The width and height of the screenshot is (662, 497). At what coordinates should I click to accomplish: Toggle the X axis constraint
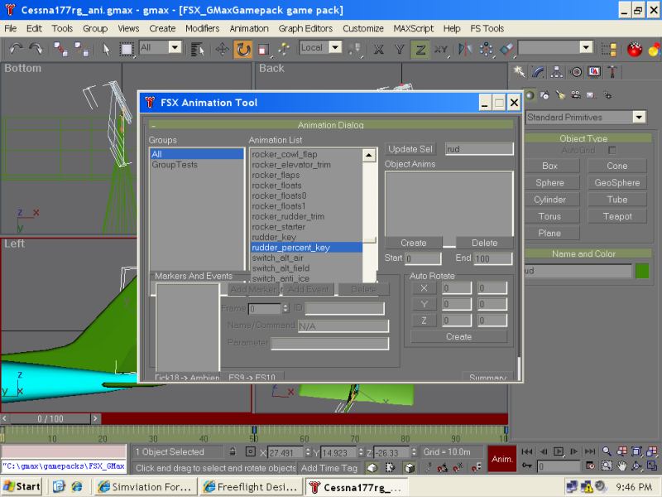coord(379,49)
